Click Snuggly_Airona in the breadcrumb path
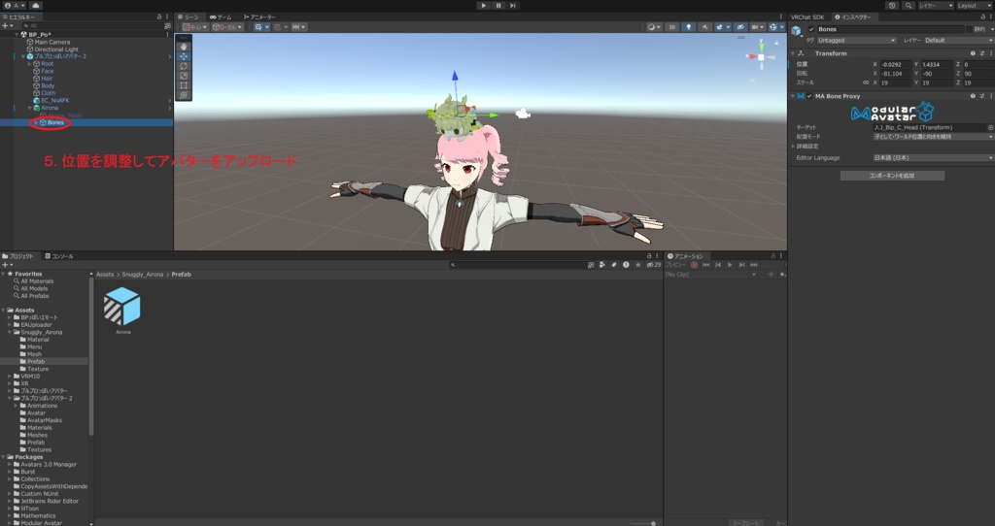 pos(143,275)
